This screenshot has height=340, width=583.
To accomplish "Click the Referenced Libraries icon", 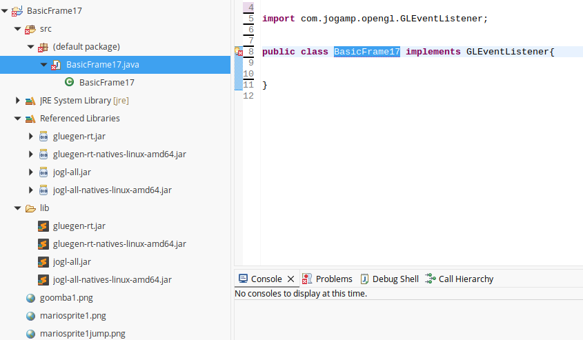I will click(30, 119).
